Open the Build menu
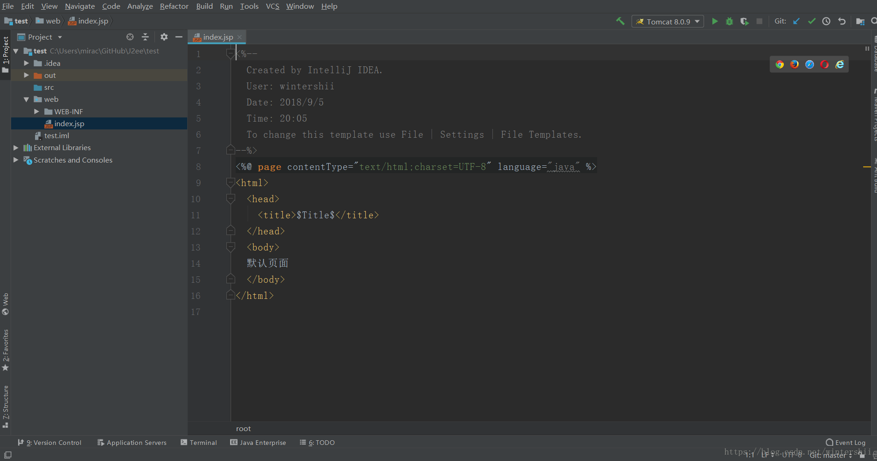The width and height of the screenshot is (877, 461). (x=204, y=6)
